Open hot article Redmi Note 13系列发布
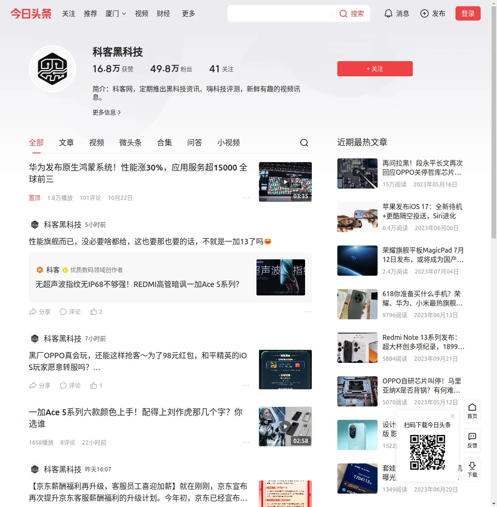Screen dimensions: 497x507 click(x=423, y=342)
